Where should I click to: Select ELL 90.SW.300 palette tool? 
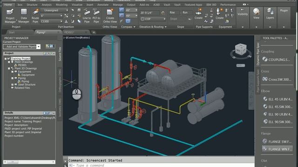[278, 122]
